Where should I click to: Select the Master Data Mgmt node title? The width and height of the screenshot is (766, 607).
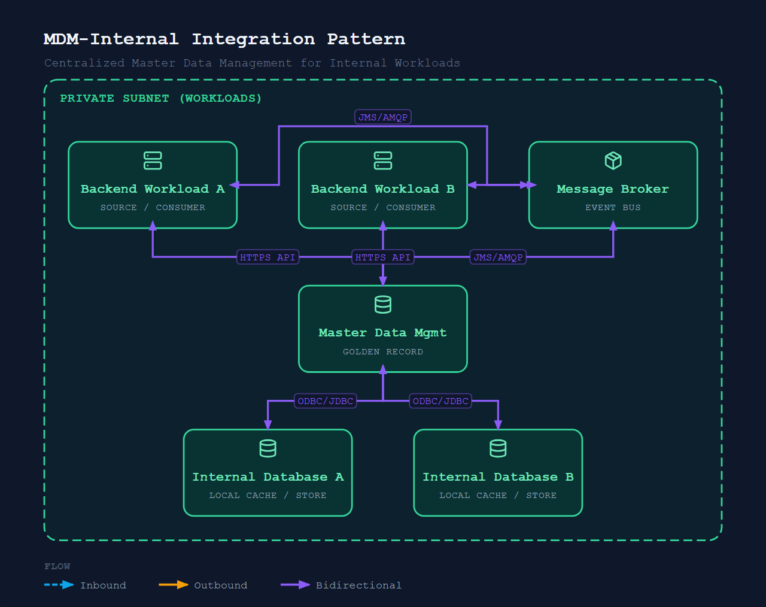tap(383, 333)
